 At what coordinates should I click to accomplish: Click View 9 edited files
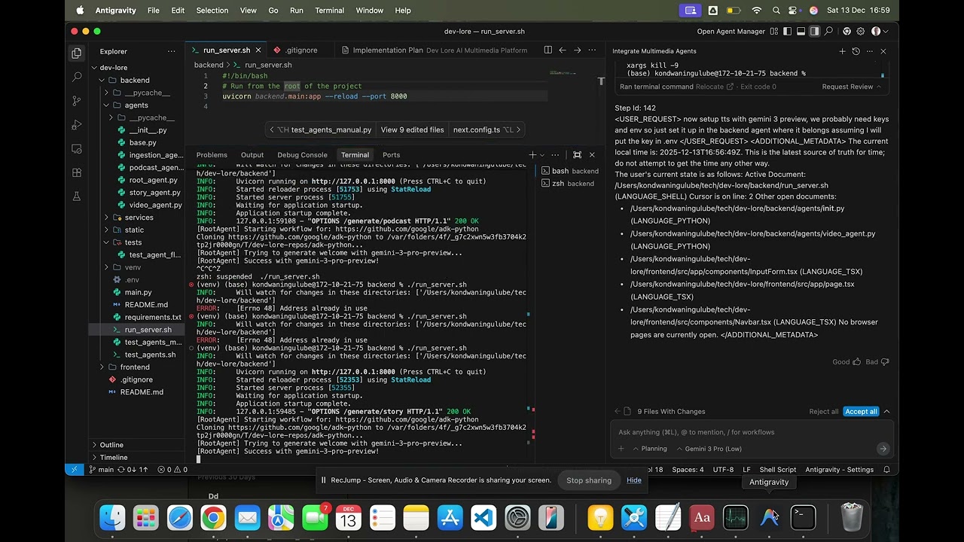click(x=412, y=129)
